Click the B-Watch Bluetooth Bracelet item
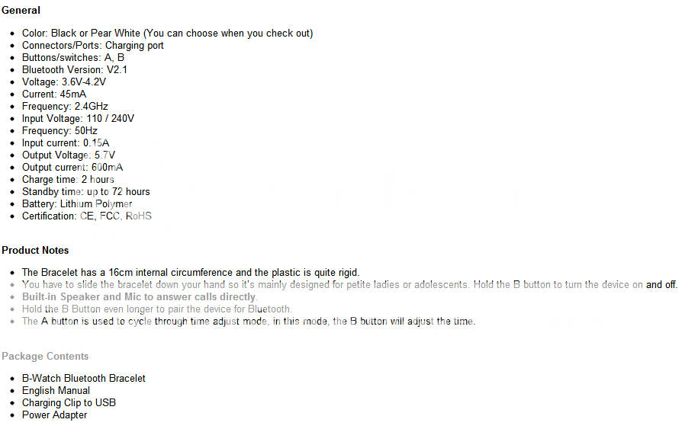 pyautogui.click(x=83, y=378)
